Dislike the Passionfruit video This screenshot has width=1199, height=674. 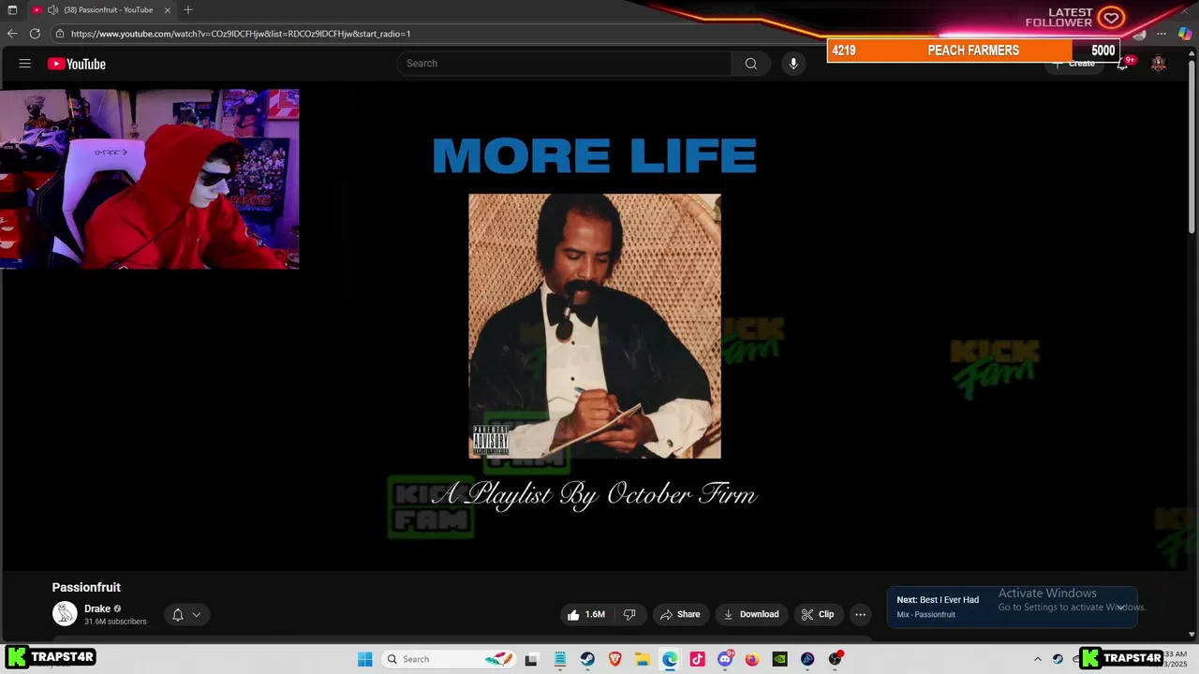629,615
